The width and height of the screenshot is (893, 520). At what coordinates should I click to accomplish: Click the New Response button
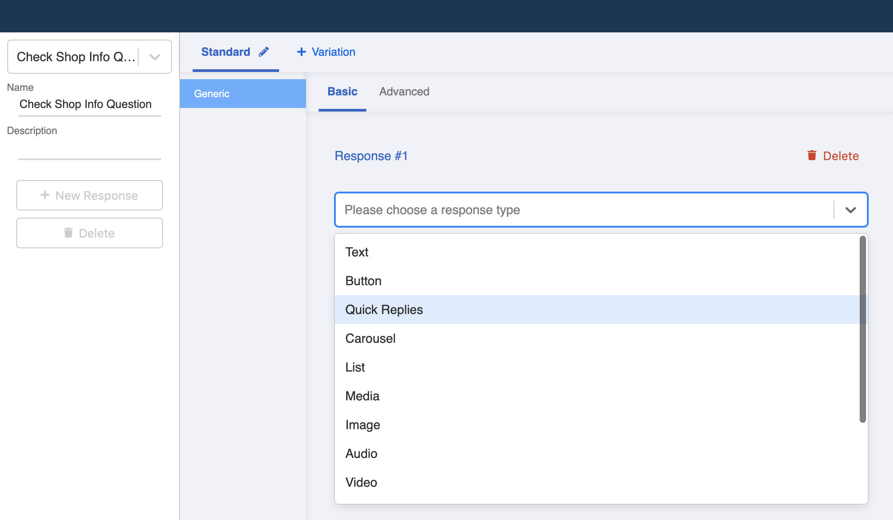89,195
